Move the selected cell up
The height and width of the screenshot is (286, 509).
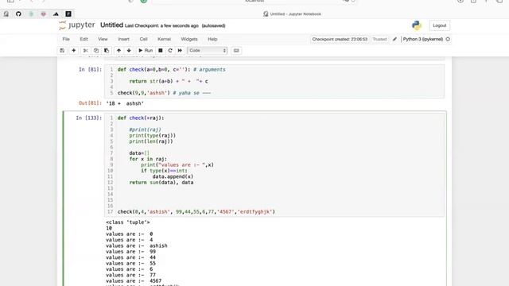click(119, 51)
